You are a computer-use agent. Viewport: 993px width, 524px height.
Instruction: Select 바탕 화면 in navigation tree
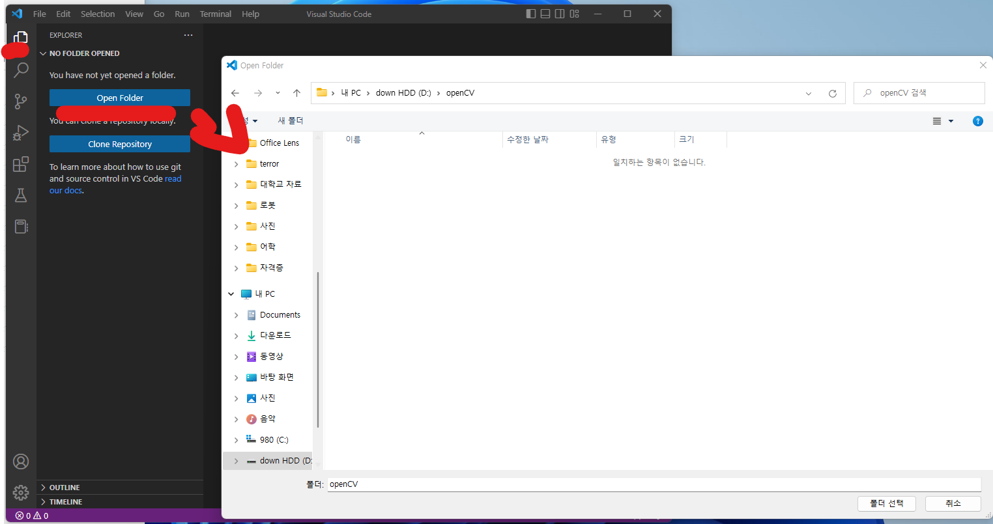coord(276,378)
